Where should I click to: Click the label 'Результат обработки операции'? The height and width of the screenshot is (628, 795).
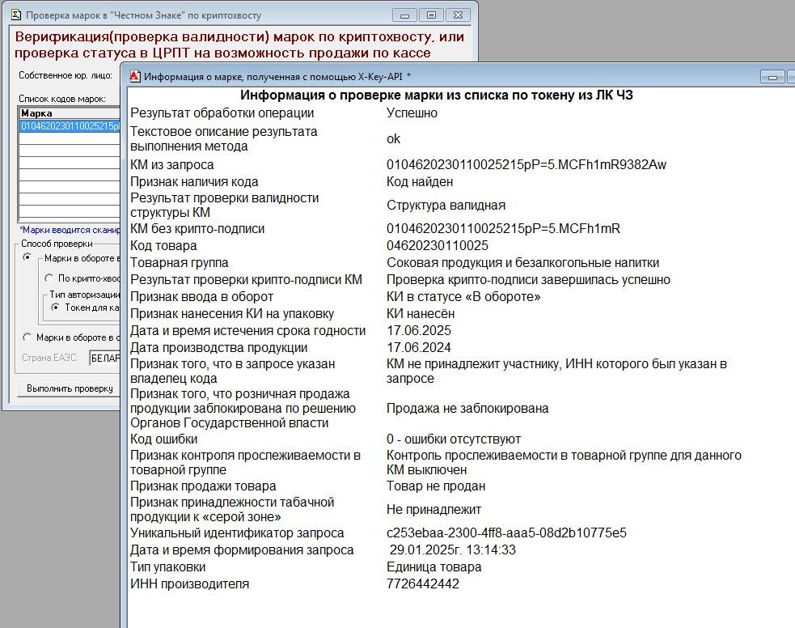tap(222, 113)
